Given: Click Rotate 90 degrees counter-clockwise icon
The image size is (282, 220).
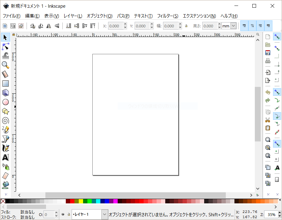Looking at the screenshot, I should 32,26.
